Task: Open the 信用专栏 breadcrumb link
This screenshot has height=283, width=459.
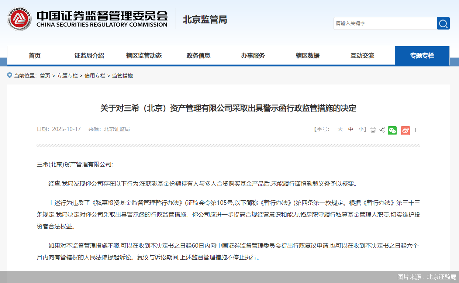Action: [x=95, y=76]
